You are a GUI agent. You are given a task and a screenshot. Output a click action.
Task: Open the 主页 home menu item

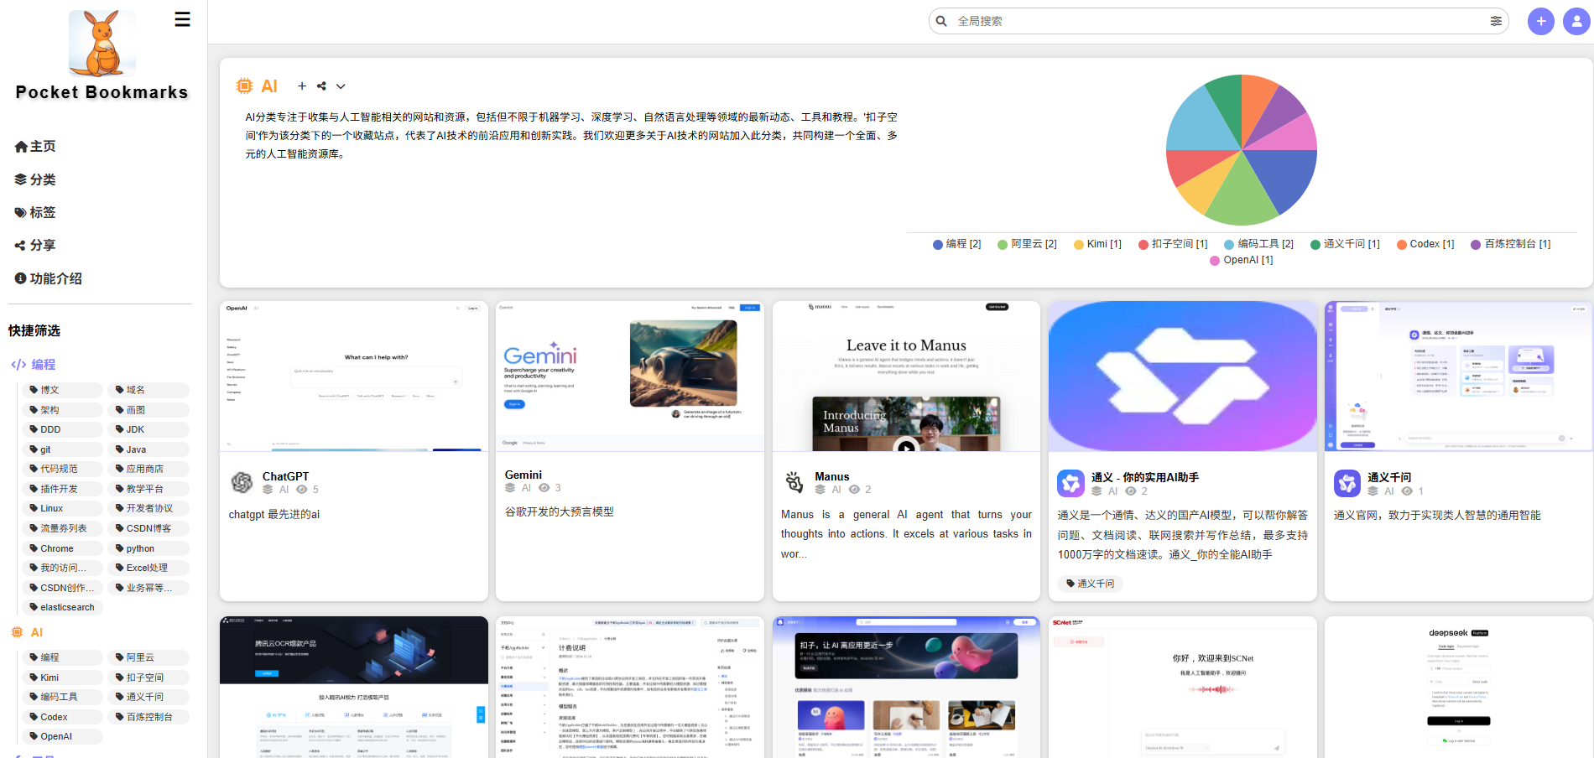[35, 147]
